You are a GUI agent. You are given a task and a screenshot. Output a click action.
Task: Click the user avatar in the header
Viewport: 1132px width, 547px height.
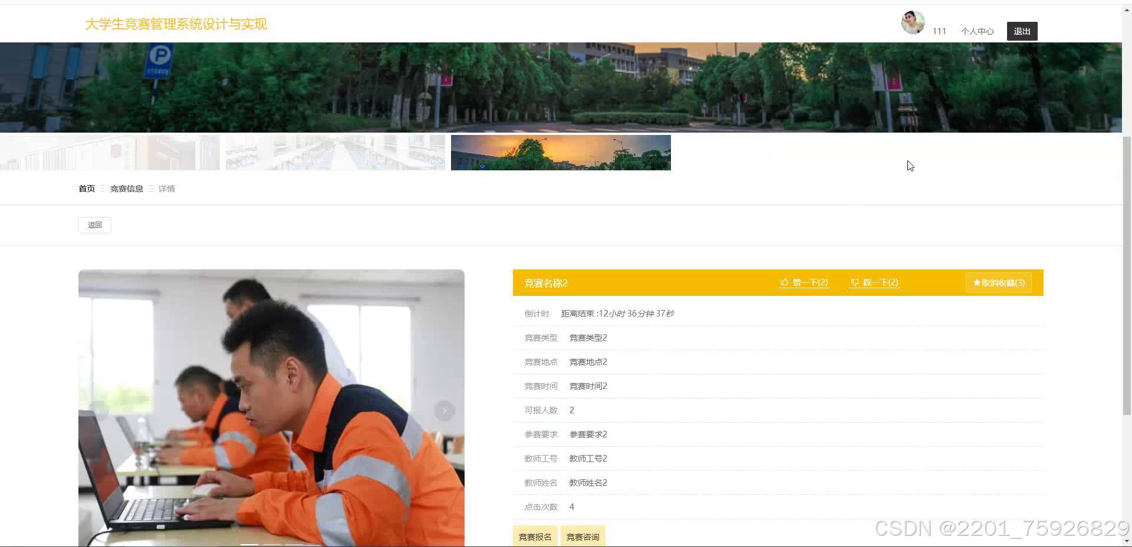pyautogui.click(x=913, y=22)
